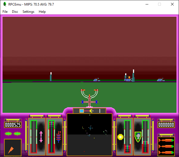Screen dimensions: 179x157
Task: Click the bottom orange missile icon
Action: (166, 153)
